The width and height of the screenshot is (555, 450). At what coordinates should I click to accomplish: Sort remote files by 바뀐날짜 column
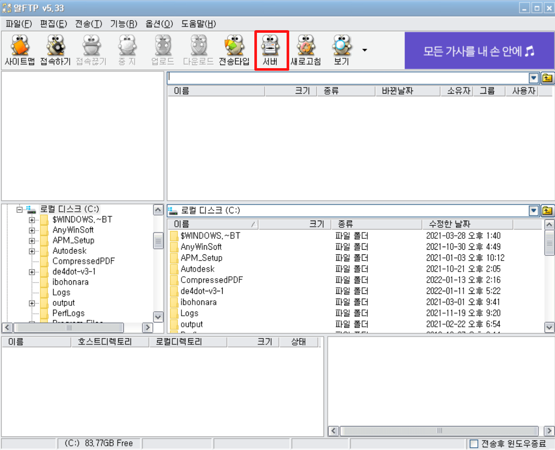pos(408,91)
